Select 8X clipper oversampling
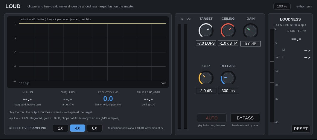The width and height of the screenshot is (317, 140). pos(95,128)
